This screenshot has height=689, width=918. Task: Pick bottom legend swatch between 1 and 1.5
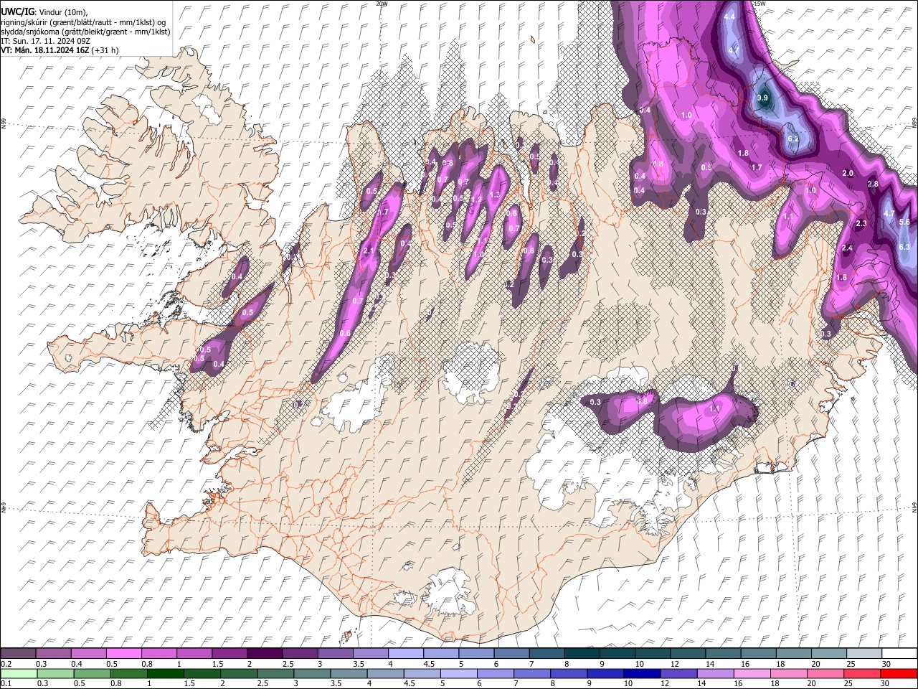[x=165, y=674]
